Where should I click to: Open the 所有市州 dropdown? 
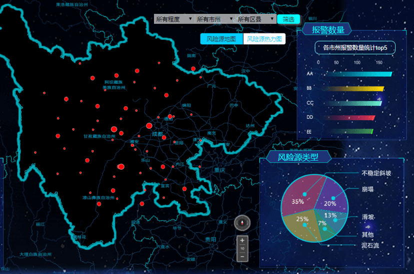pos(215,19)
